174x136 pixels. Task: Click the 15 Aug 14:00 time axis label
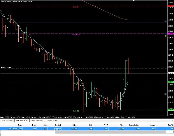130,117
